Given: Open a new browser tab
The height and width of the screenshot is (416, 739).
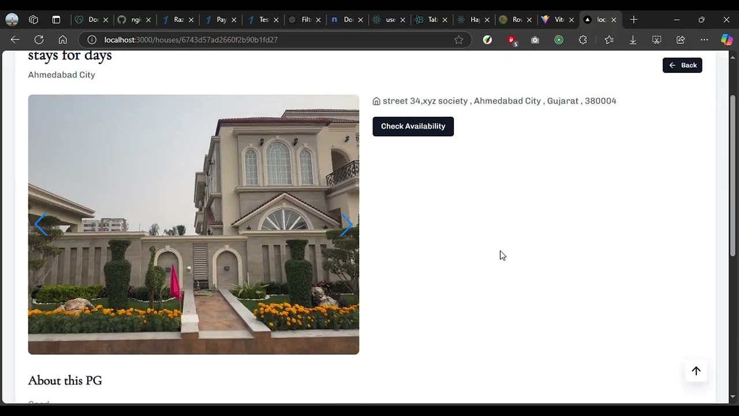Looking at the screenshot, I should [x=633, y=20].
